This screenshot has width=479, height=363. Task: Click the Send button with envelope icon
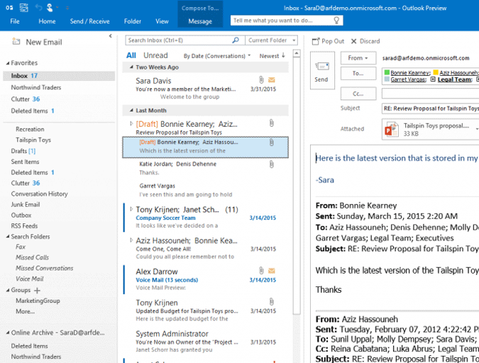[321, 70]
